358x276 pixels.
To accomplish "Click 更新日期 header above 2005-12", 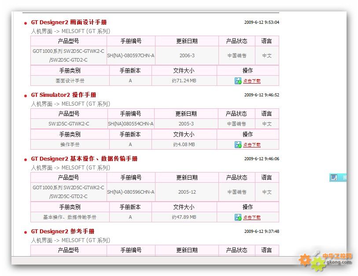I will pos(187,177).
